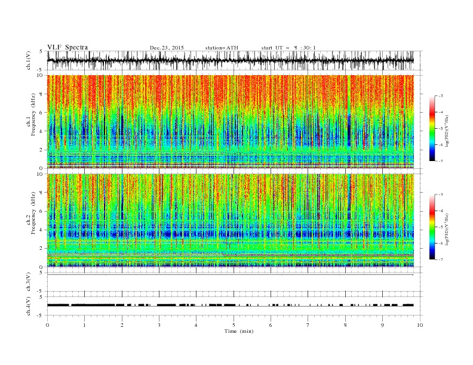Click "-3" tick on ch.2 color bar
Screen dimensions: 473x365
pos(441,194)
